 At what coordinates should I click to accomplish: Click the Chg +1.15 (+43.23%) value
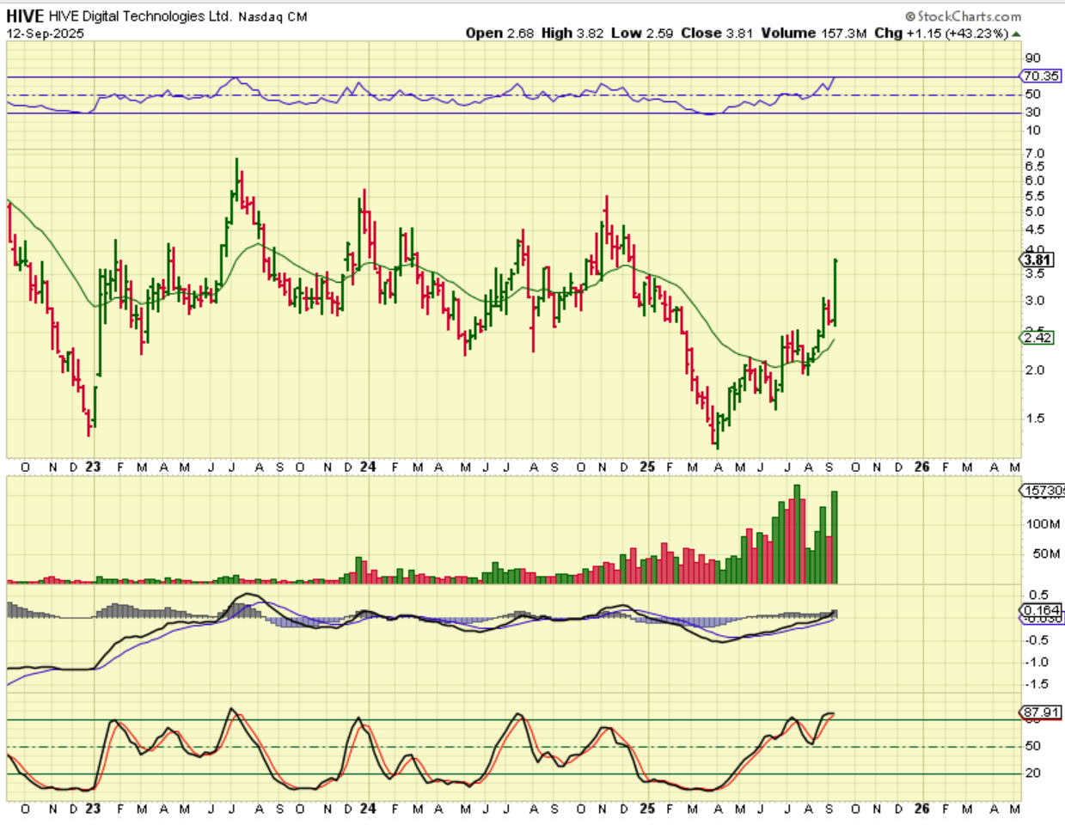click(x=940, y=33)
